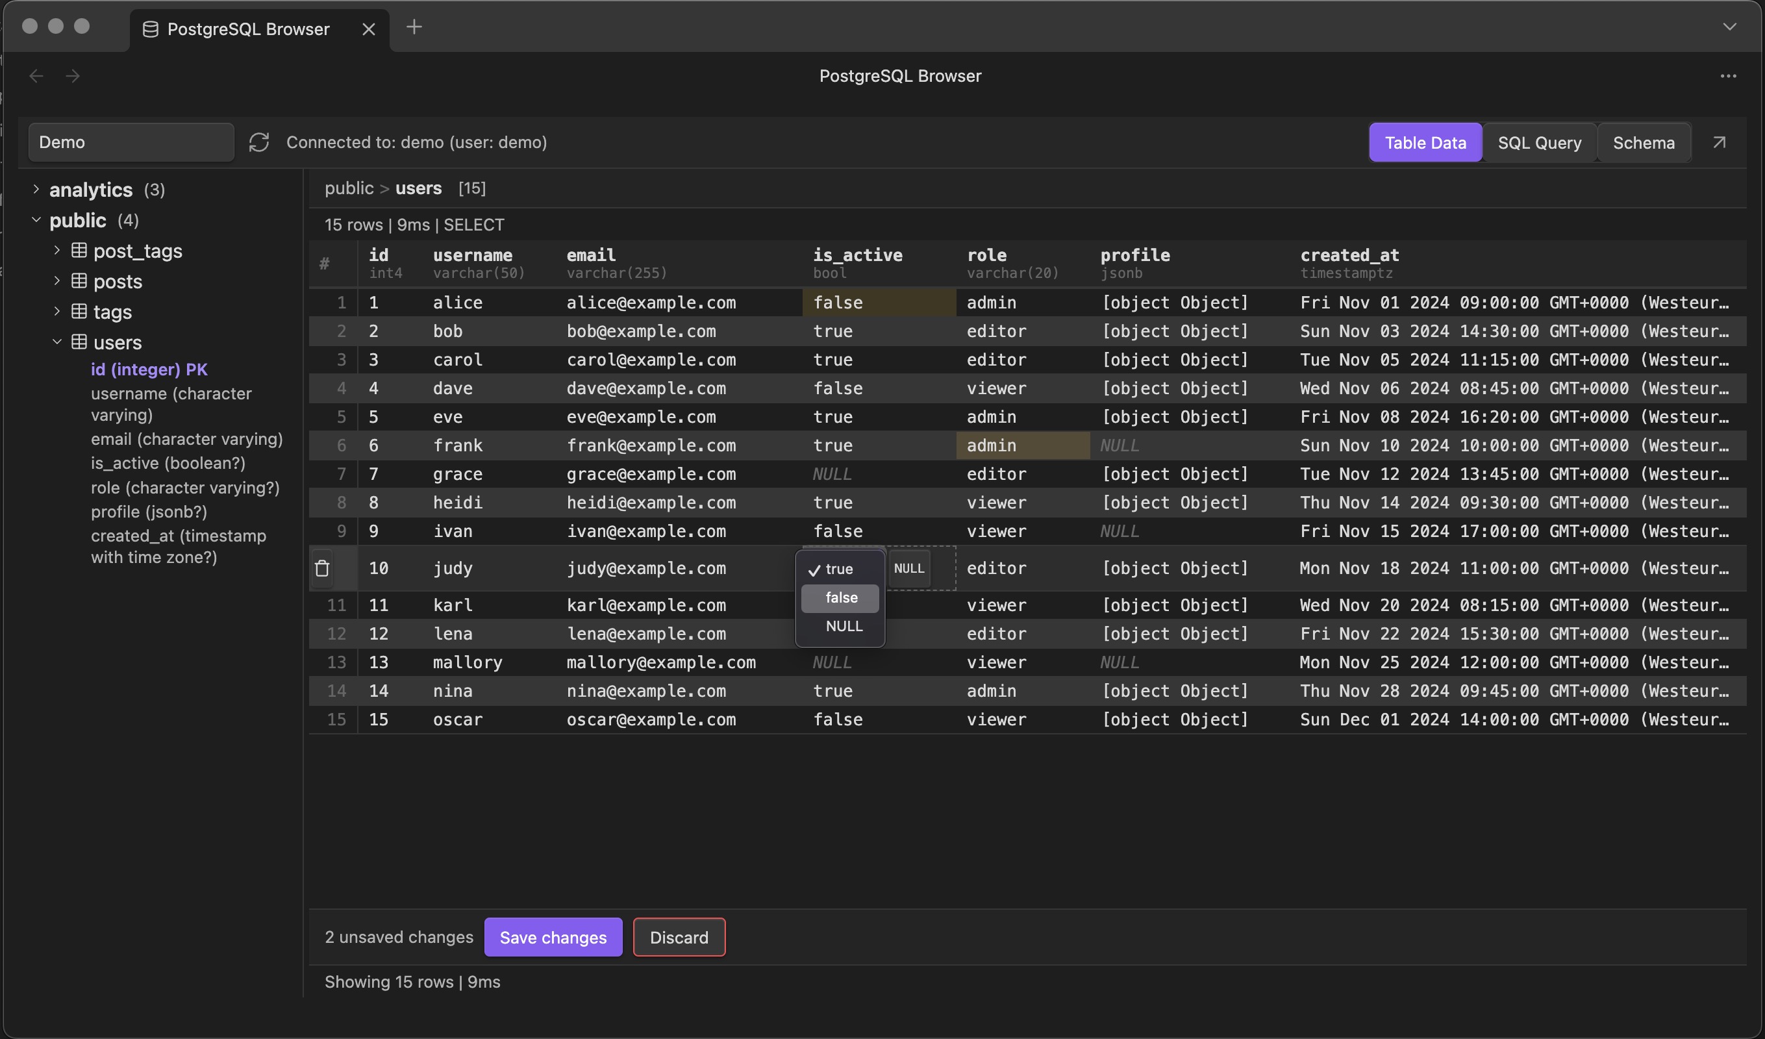The height and width of the screenshot is (1039, 1765).
Task: Click the refresh connection icon
Action: click(x=258, y=142)
